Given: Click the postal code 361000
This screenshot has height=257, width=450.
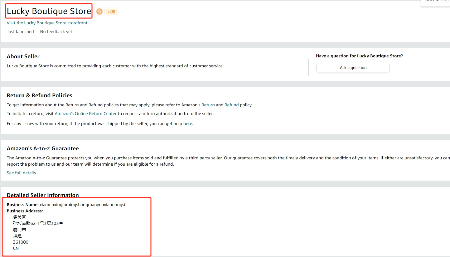Looking at the screenshot, I should coord(21,242).
